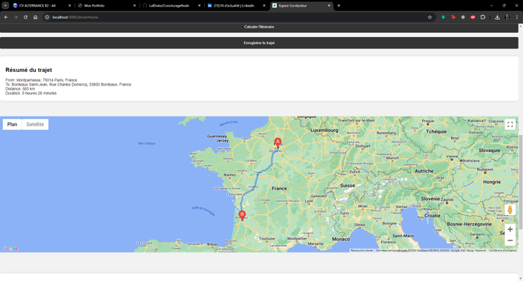The width and height of the screenshot is (523, 281).
Task: Open the Chrome three-dot menu
Action: click(x=517, y=17)
